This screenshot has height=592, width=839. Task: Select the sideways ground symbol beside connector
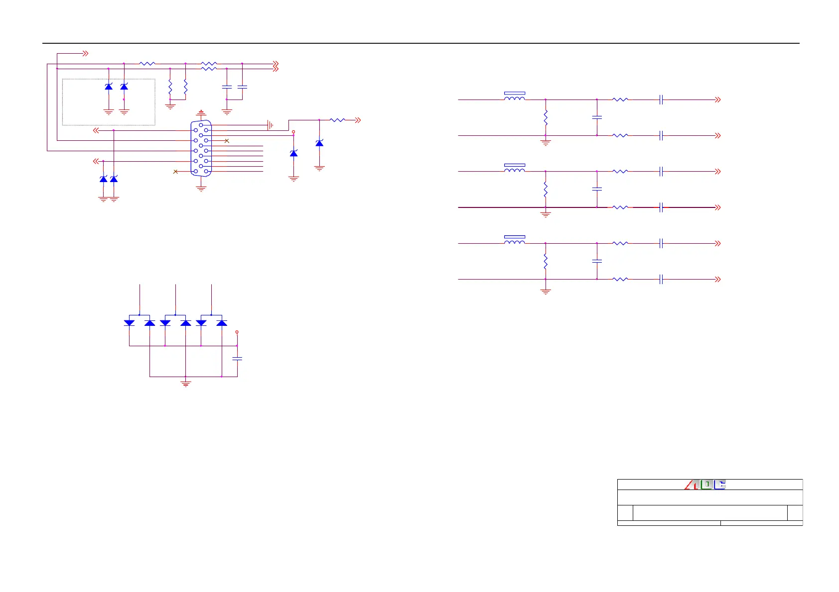pyautogui.click(x=270, y=125)
